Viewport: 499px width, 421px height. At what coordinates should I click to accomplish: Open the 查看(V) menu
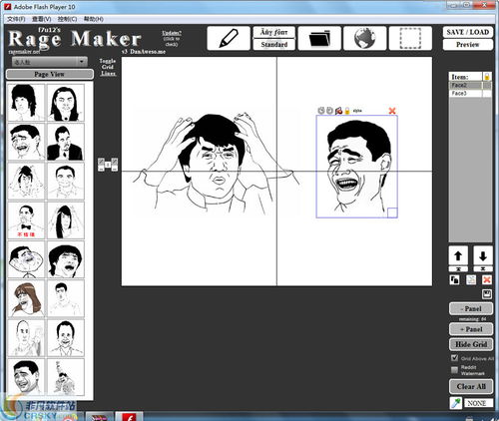(x=42, y=19)
